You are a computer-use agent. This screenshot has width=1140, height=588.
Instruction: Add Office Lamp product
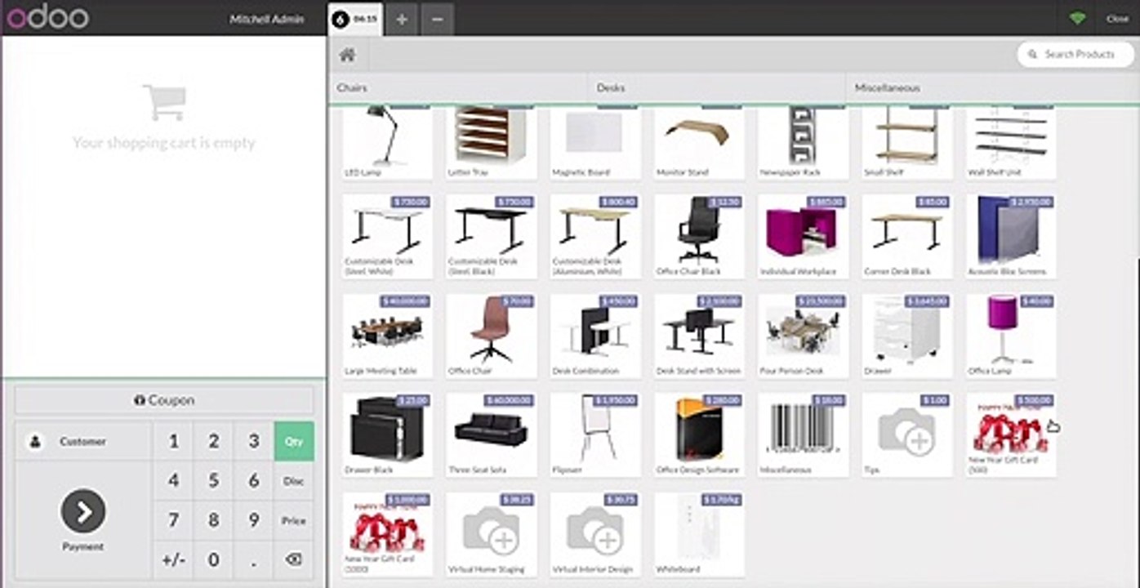pos(1011,336)
